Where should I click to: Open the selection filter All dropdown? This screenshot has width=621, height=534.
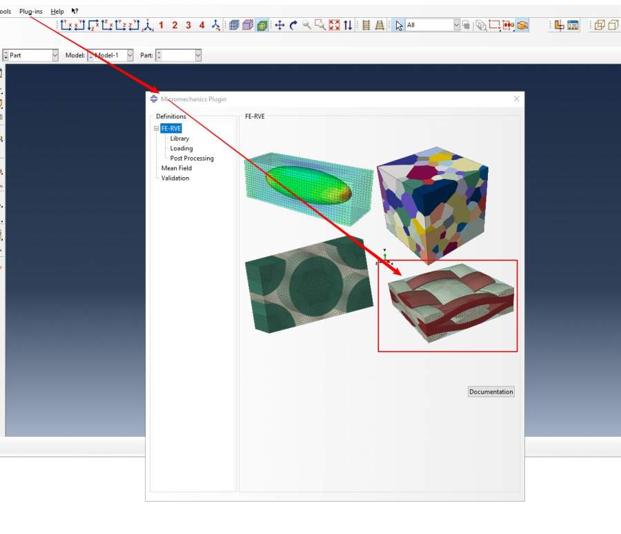tap(456, 25)
